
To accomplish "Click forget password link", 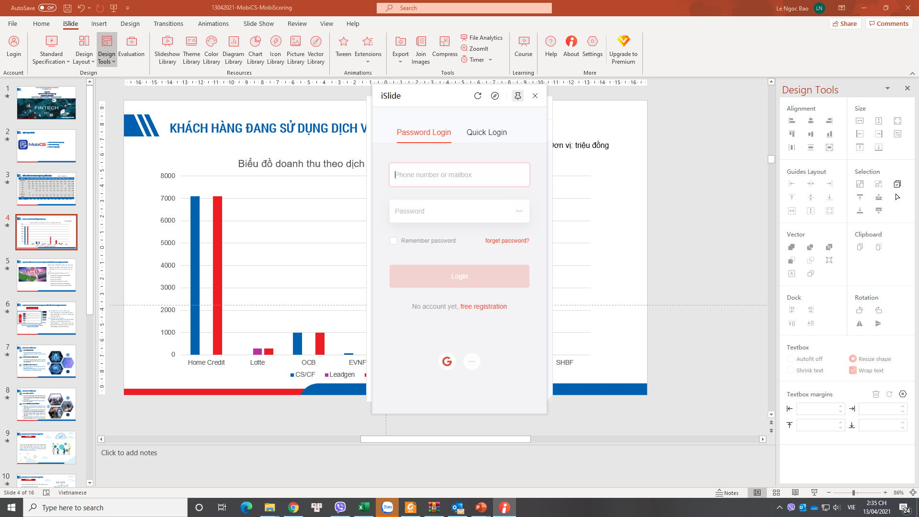I will (507, 241).
